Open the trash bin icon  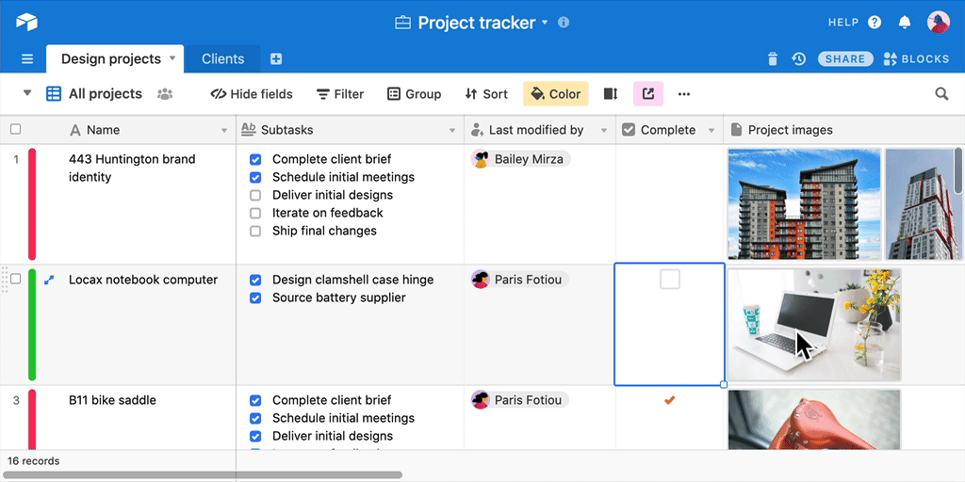tap(773, 59)
